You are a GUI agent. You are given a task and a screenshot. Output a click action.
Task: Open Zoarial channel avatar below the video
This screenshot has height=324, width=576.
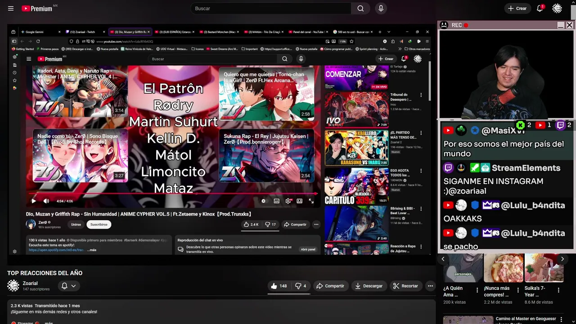click(x=13, y=286)
